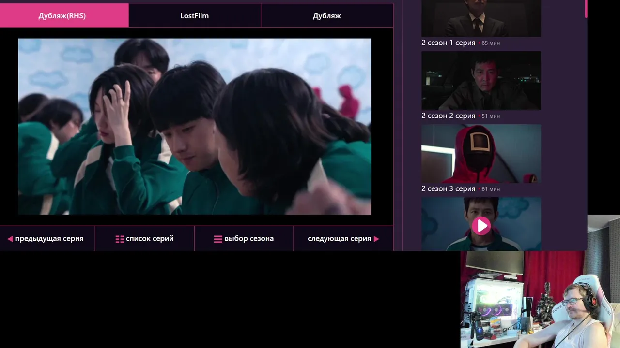Open список серий
Viewport: 620px width, 348px height.
point(145,238)
